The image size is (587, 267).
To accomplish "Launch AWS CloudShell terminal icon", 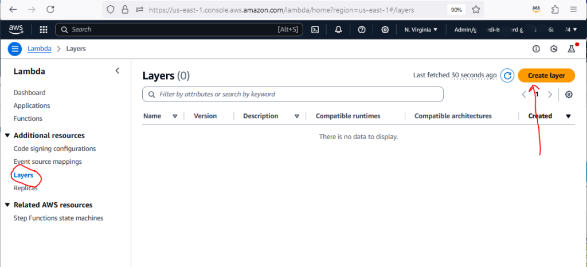I will (315, 30).
